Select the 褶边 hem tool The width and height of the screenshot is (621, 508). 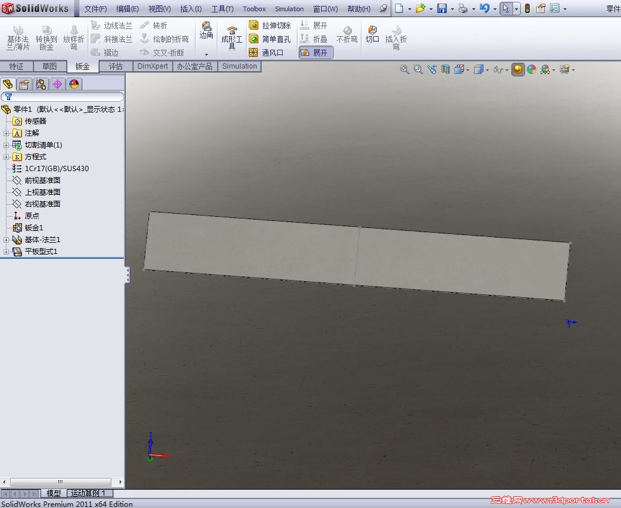[x=105, y=52]
